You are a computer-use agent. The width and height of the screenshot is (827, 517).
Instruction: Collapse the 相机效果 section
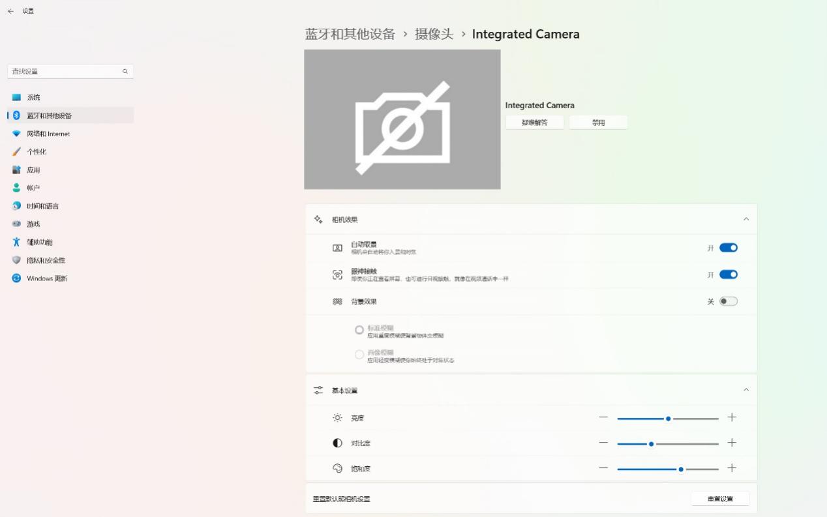[746, 219]
